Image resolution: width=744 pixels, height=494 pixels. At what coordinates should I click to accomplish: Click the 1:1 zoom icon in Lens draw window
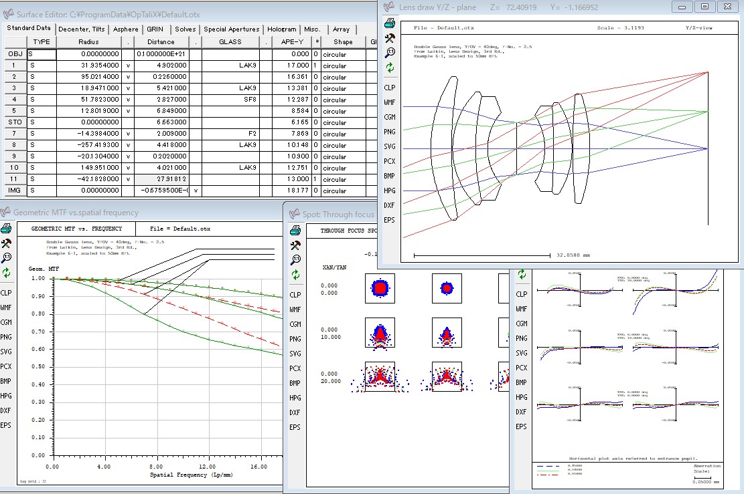[389, 53]
